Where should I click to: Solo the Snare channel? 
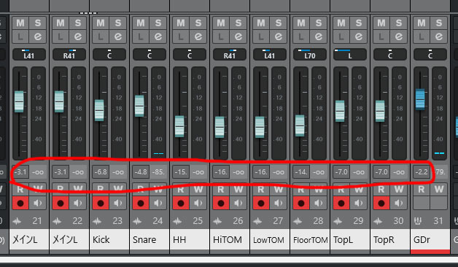click(x=158, y=23)
